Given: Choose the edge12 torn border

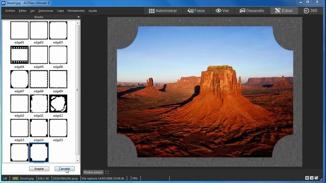Looking at the screenshot, I should tap(58, 104).
